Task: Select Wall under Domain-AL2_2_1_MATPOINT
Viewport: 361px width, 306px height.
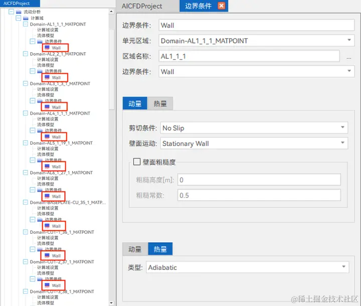Action: click(56, 78)
